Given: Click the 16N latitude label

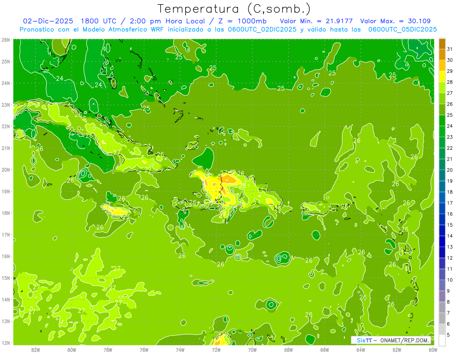Looking at the screenshot, I should pos(6,256).
